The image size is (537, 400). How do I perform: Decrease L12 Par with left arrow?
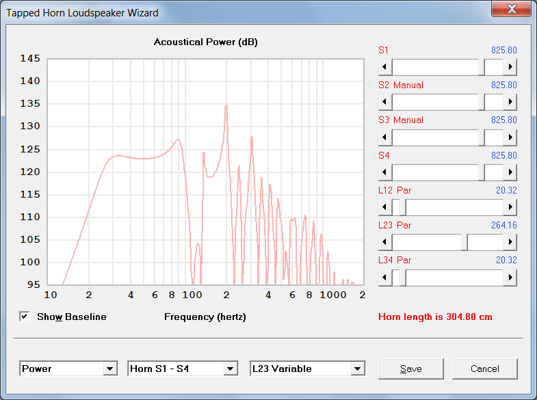(x=385, y=207)
